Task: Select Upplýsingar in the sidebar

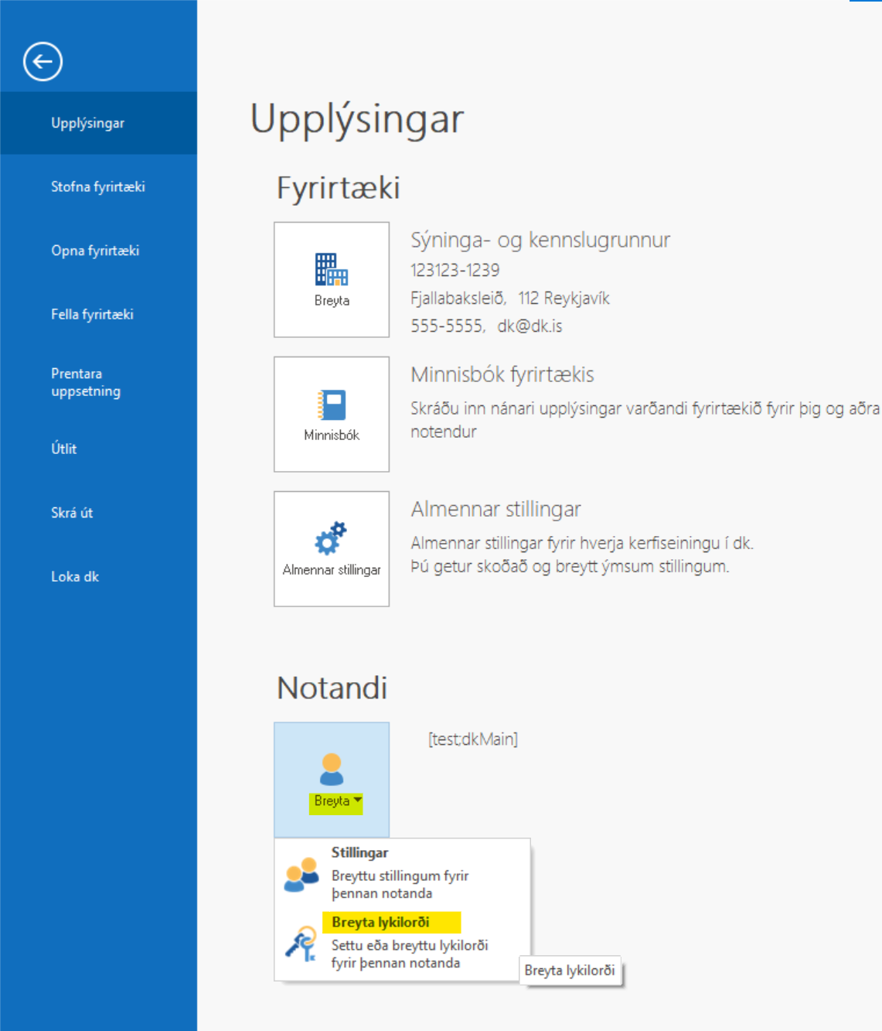Action: (87, 123)
